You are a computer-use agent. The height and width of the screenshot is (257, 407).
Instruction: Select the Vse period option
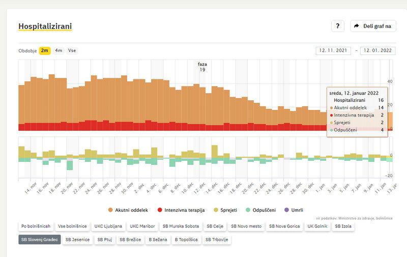click(72, 50)
